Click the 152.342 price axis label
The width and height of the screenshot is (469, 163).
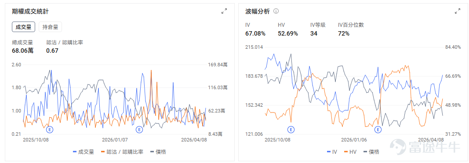[x=254, y=105]
